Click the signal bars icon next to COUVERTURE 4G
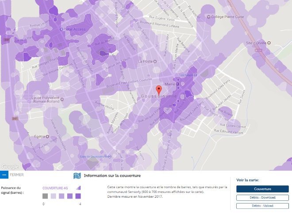 [78, 188]
